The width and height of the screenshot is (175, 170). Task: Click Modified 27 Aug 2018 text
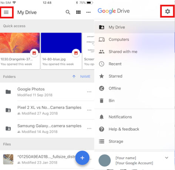40,113
